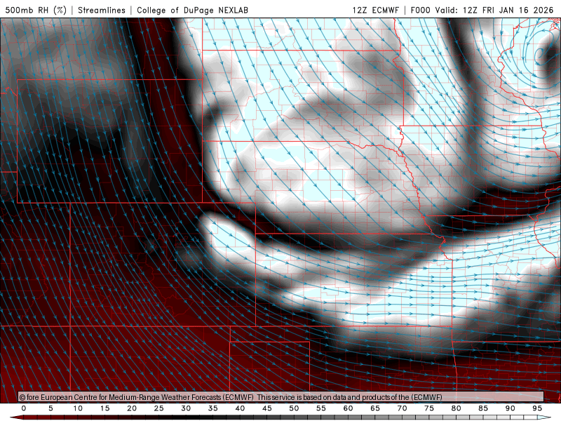
Task: Click the "95" RH legend label
Action: point(537,408)
